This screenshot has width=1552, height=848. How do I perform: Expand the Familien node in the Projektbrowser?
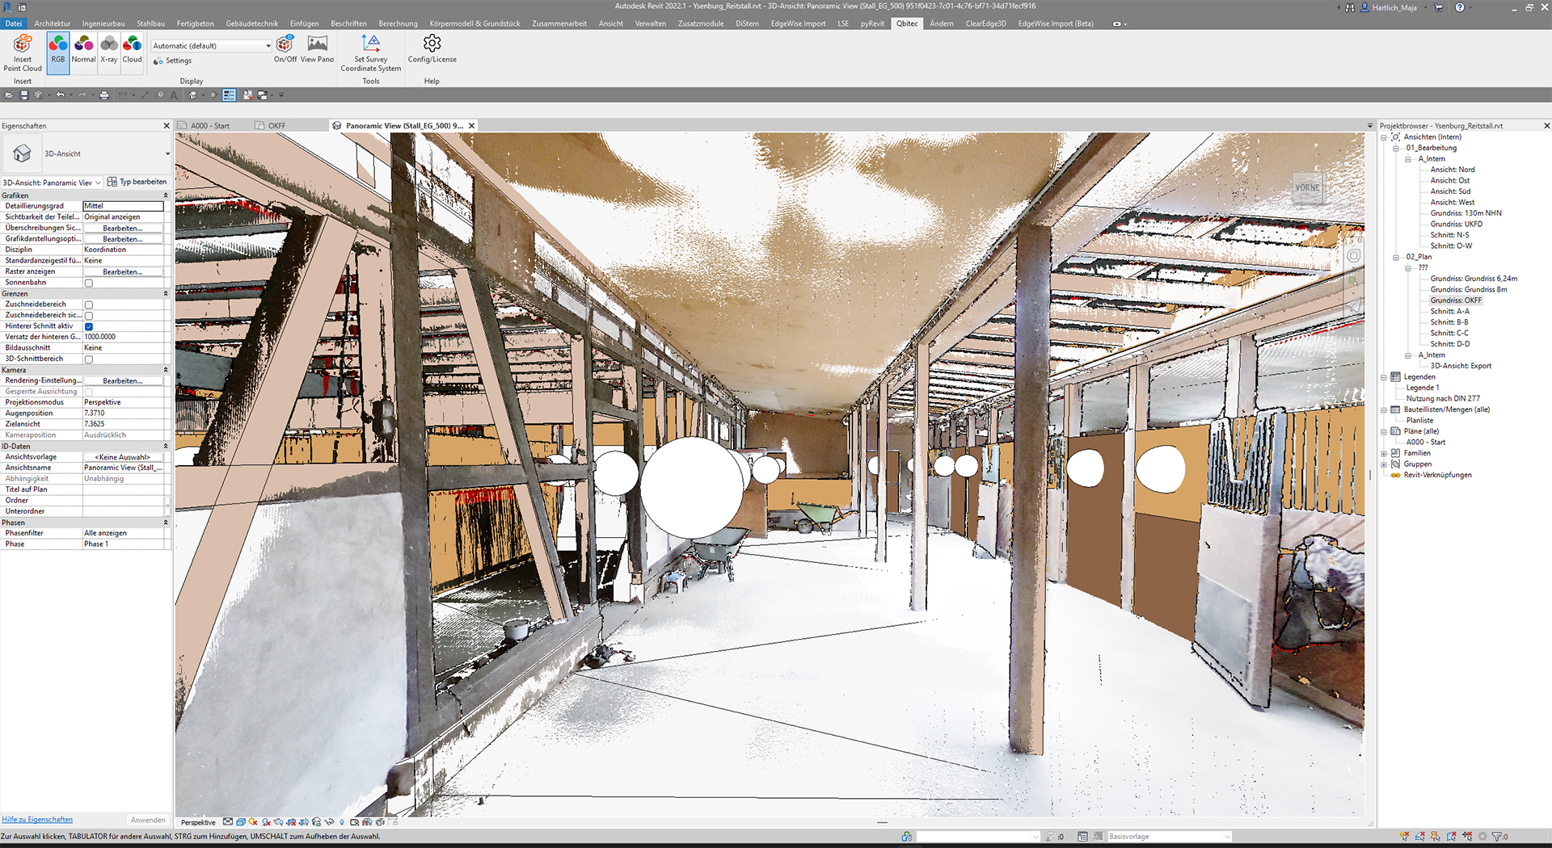1382,453
